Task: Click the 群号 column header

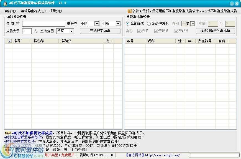Action: coord(22,41)
